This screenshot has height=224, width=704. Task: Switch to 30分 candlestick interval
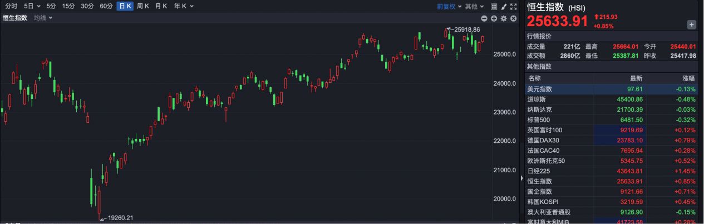pos(87,6)
